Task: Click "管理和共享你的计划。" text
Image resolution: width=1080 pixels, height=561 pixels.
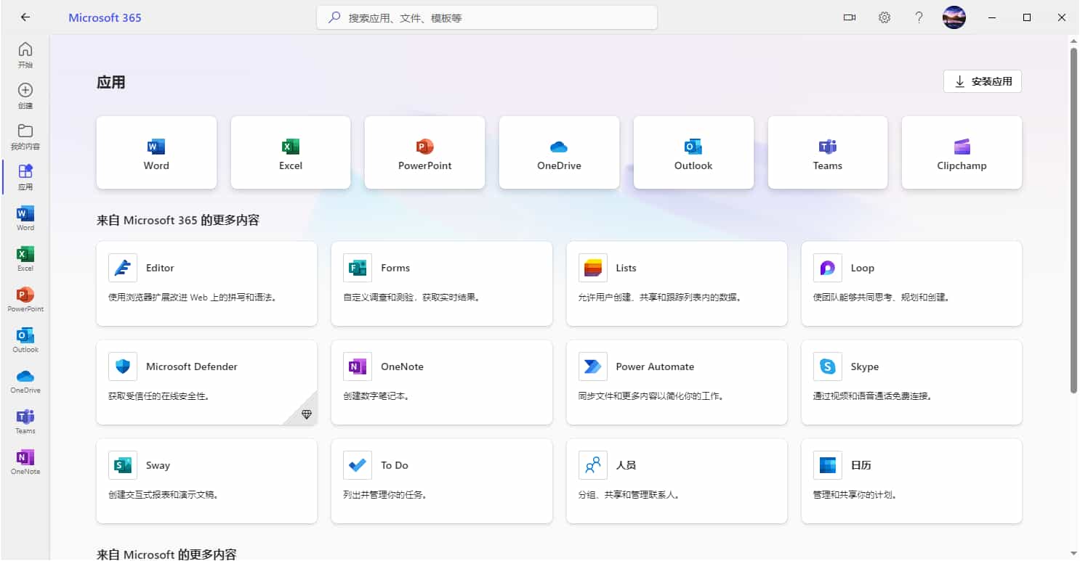Action: (856, 495)
